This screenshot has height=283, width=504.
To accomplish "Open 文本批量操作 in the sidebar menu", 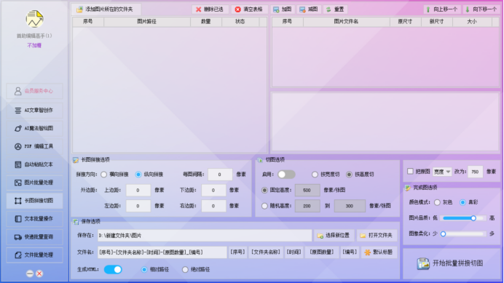I will tap(34, 219).
